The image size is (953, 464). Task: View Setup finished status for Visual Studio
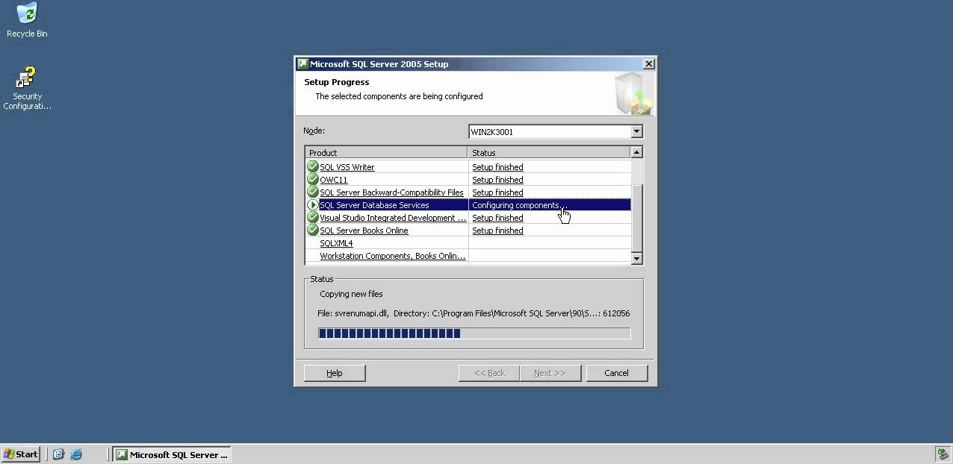pyautogui.click(x=497, y=218)
